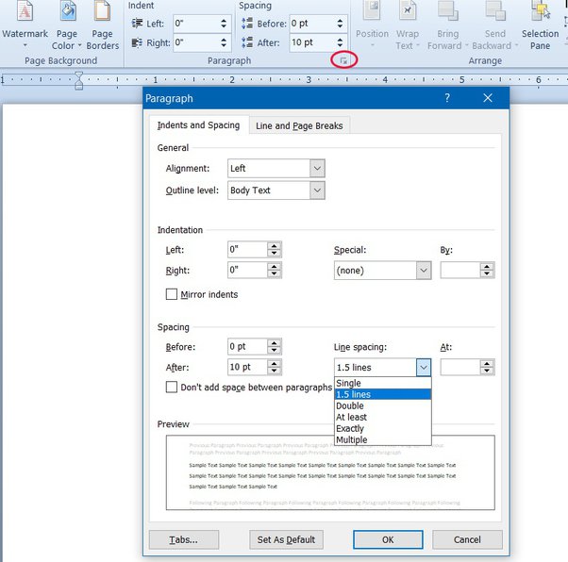Click the ribbon Indent Right spinner
Image resolution: width=568 pixels, height=562 pixels.
coord(224,42)
